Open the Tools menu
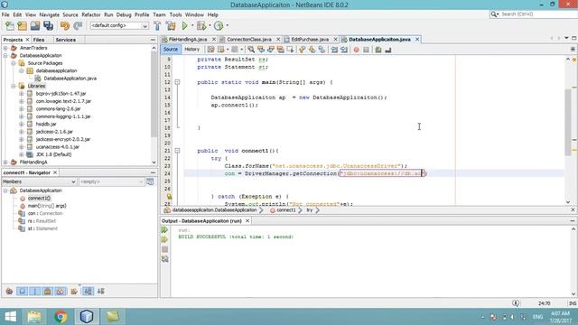 point(175,14)
